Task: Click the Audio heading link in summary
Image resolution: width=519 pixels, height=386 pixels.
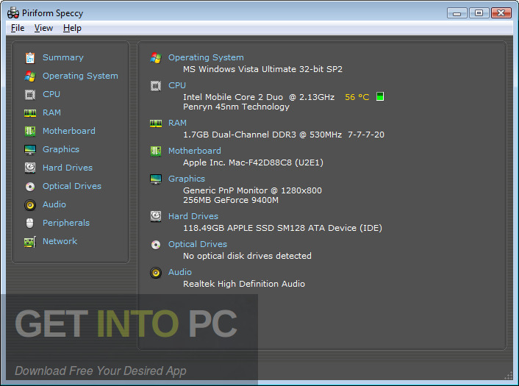Action: tap(180, 272)
